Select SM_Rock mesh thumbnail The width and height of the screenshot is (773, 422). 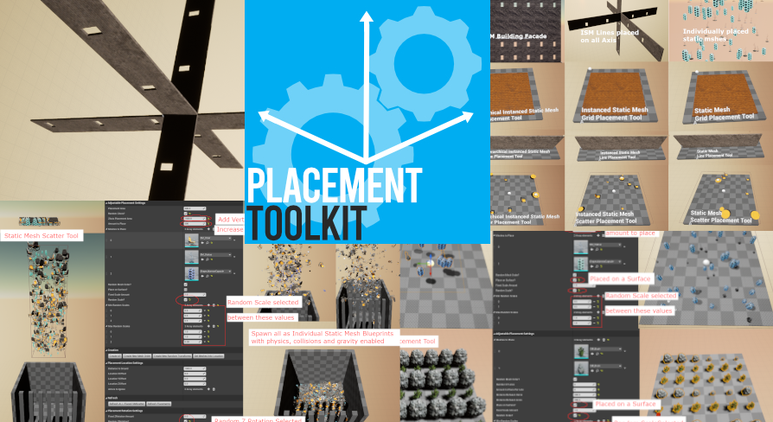tap(581, 368)
